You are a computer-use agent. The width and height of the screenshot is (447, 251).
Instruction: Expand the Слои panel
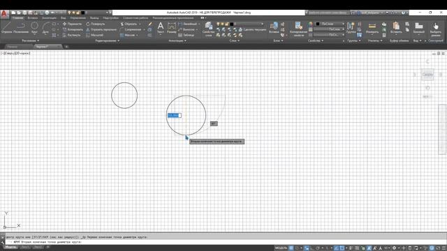click(235, 40)
